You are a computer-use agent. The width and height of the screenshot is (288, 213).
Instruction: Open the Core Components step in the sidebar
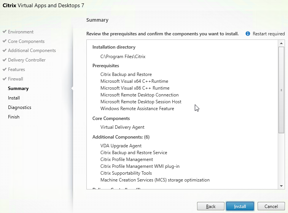point(26,41)
